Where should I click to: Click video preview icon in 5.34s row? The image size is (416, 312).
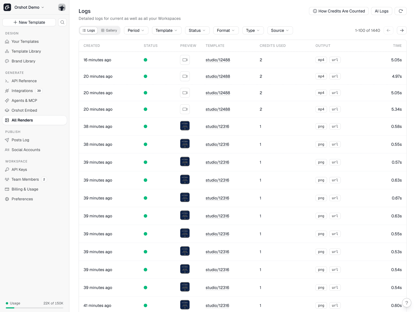pyautogui.click(x=185, y=109)
